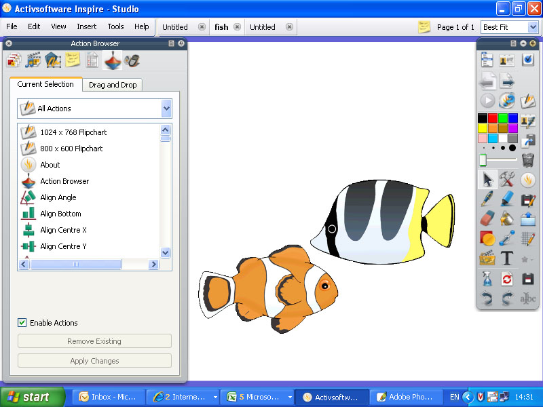
Task: Click the Shape tool icon
Action: [x=487, y=239]
